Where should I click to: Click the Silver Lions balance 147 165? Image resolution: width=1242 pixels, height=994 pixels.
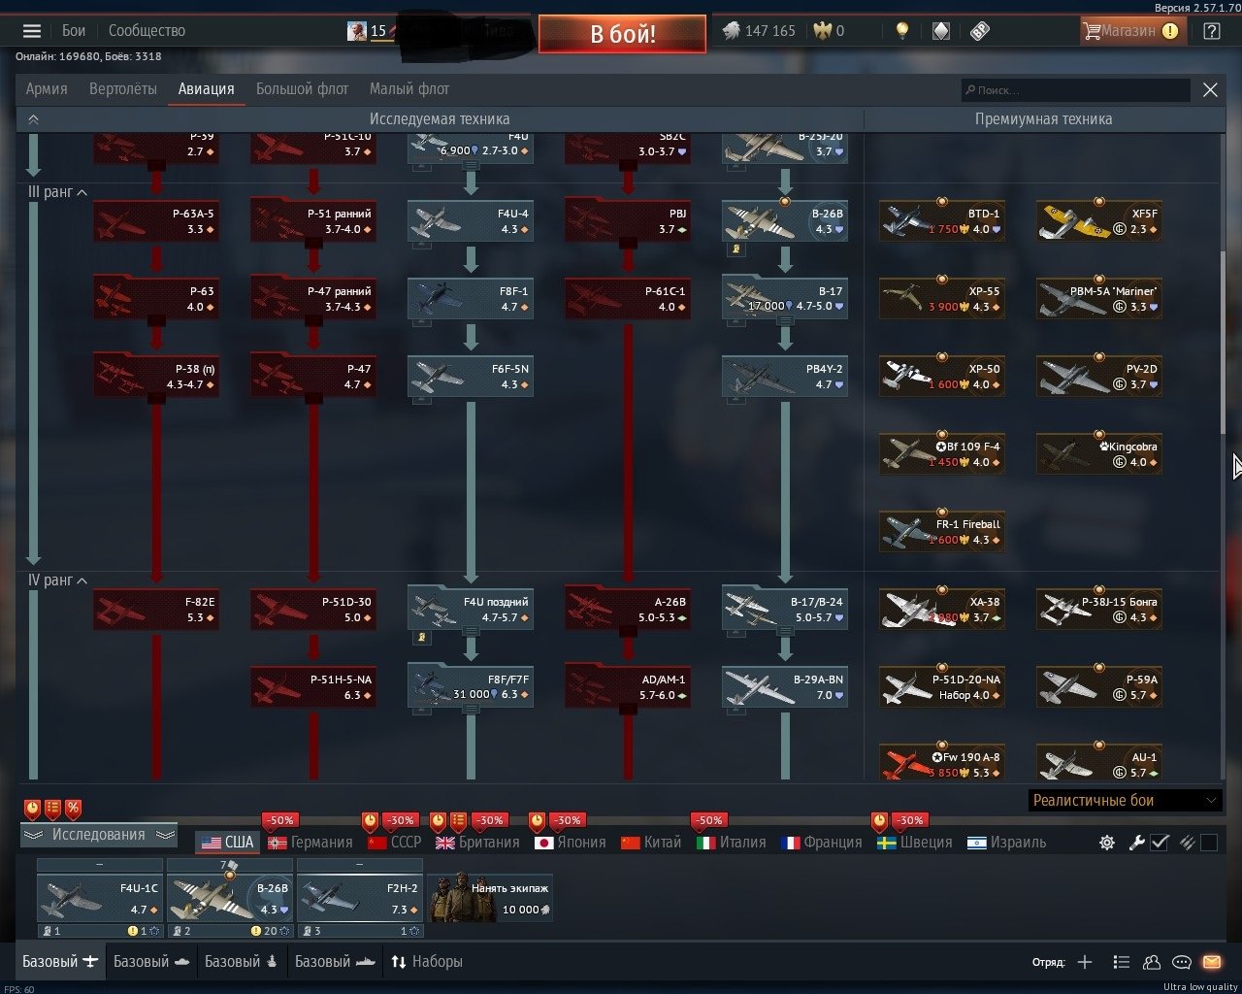[759, 31]
